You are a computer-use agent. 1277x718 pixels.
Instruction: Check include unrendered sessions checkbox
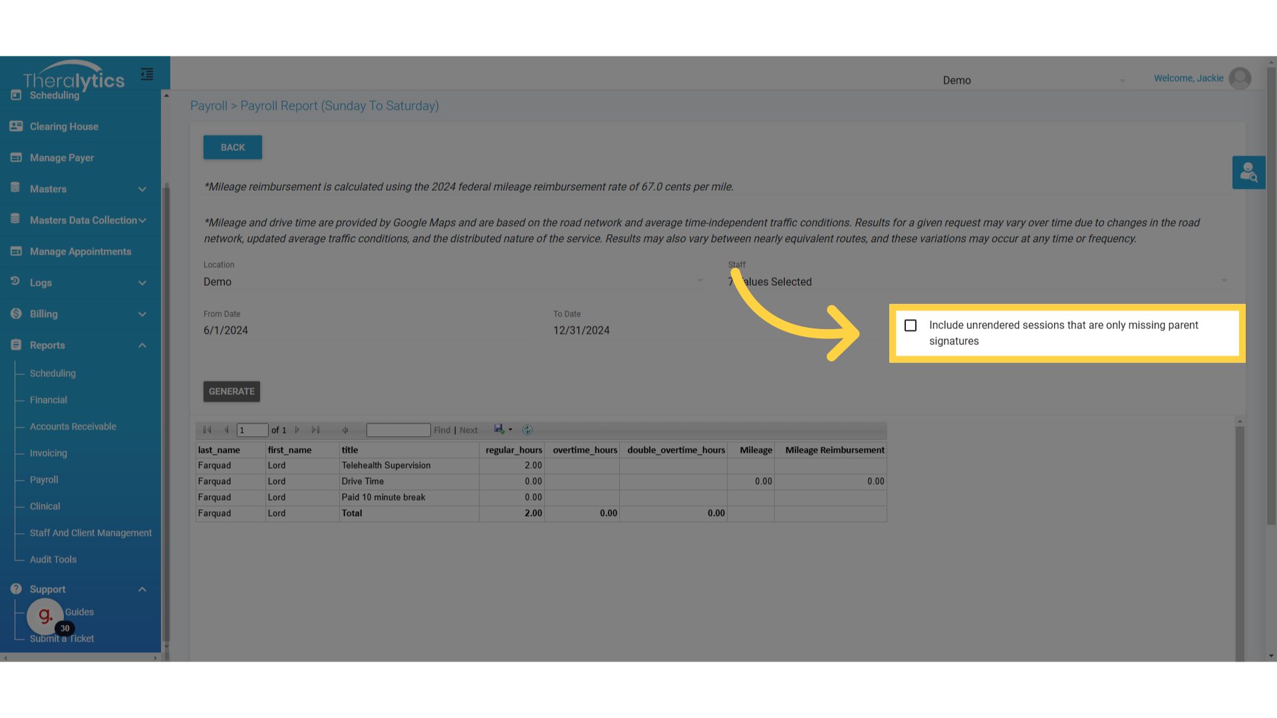[x=911, y=325]
